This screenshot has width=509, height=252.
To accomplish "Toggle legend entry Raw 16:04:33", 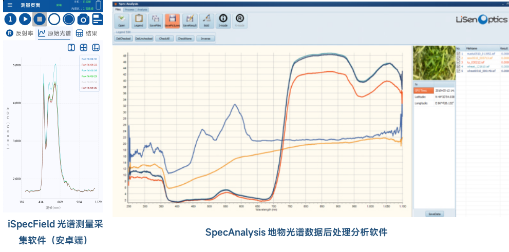I will coord(89,65).
